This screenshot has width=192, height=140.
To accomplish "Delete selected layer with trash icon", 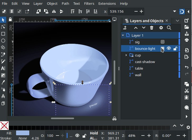I will (x=152, y=28).
